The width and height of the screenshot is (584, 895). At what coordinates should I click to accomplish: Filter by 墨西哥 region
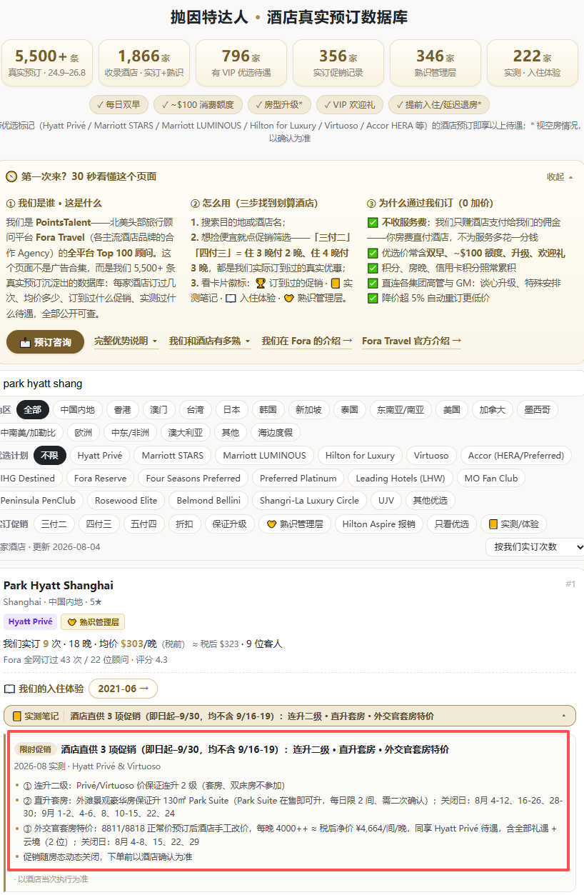[538, 410]
